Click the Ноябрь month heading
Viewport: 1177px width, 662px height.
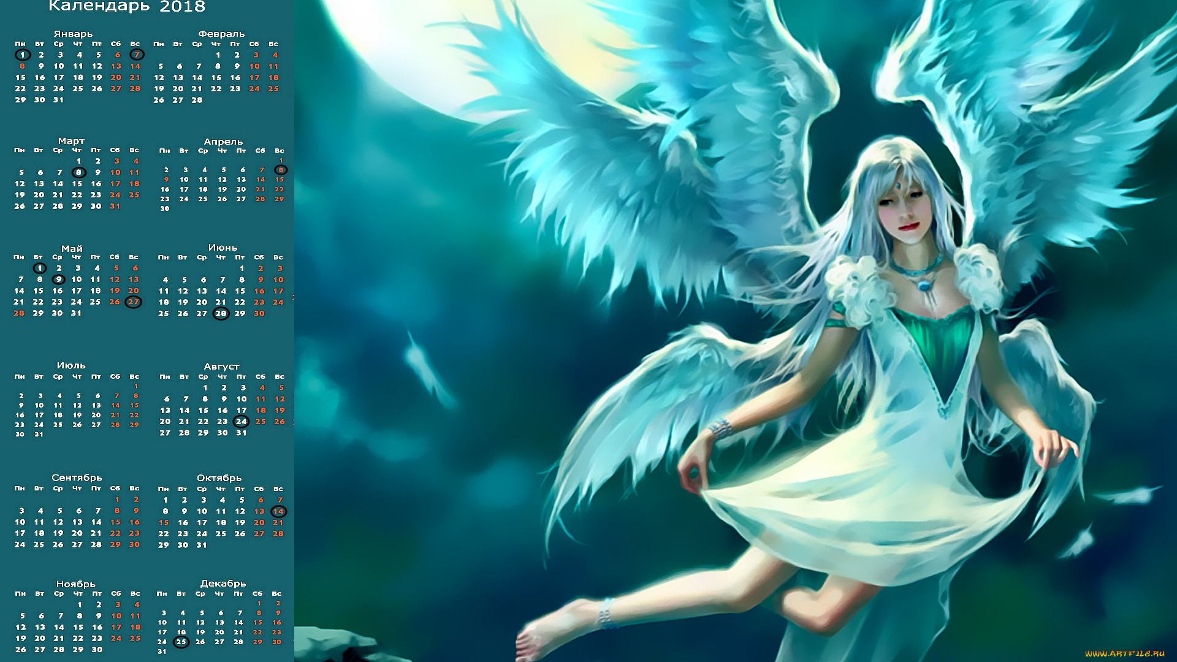pos(76,584)
